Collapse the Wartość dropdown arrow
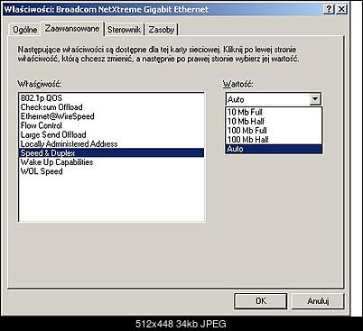The height and width of the screenshot is (331, 363). coord(315,99)
